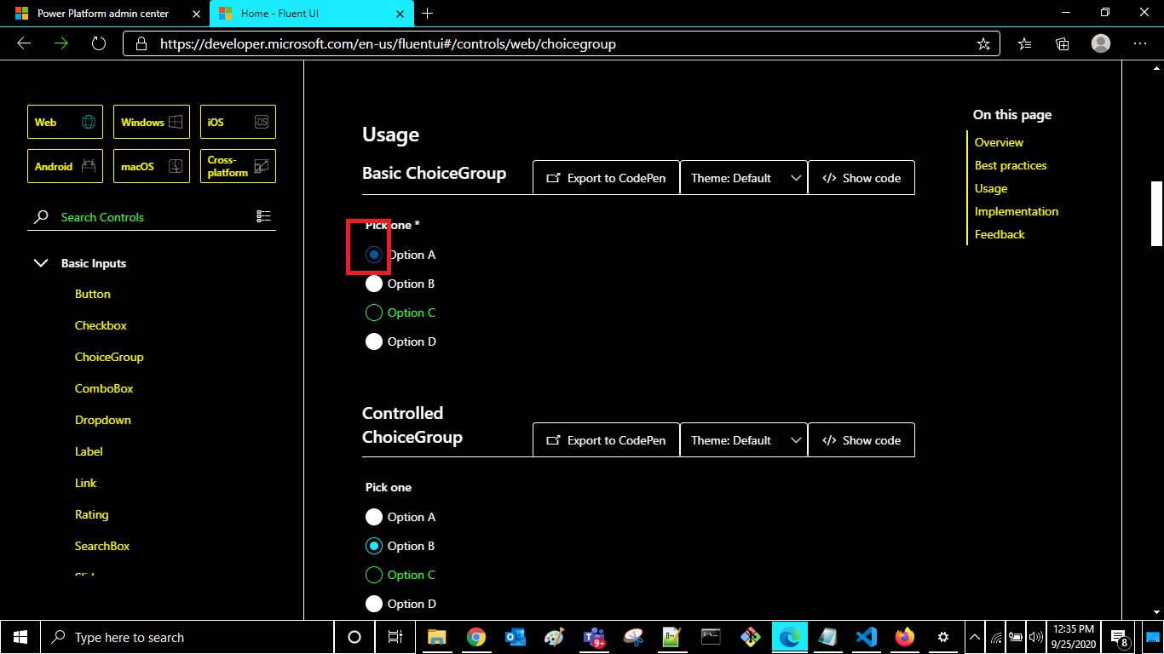This screenshot has width=1164, height=654.
Task: Collapse the Basic Inputs section
Action: tap(41, 263)
